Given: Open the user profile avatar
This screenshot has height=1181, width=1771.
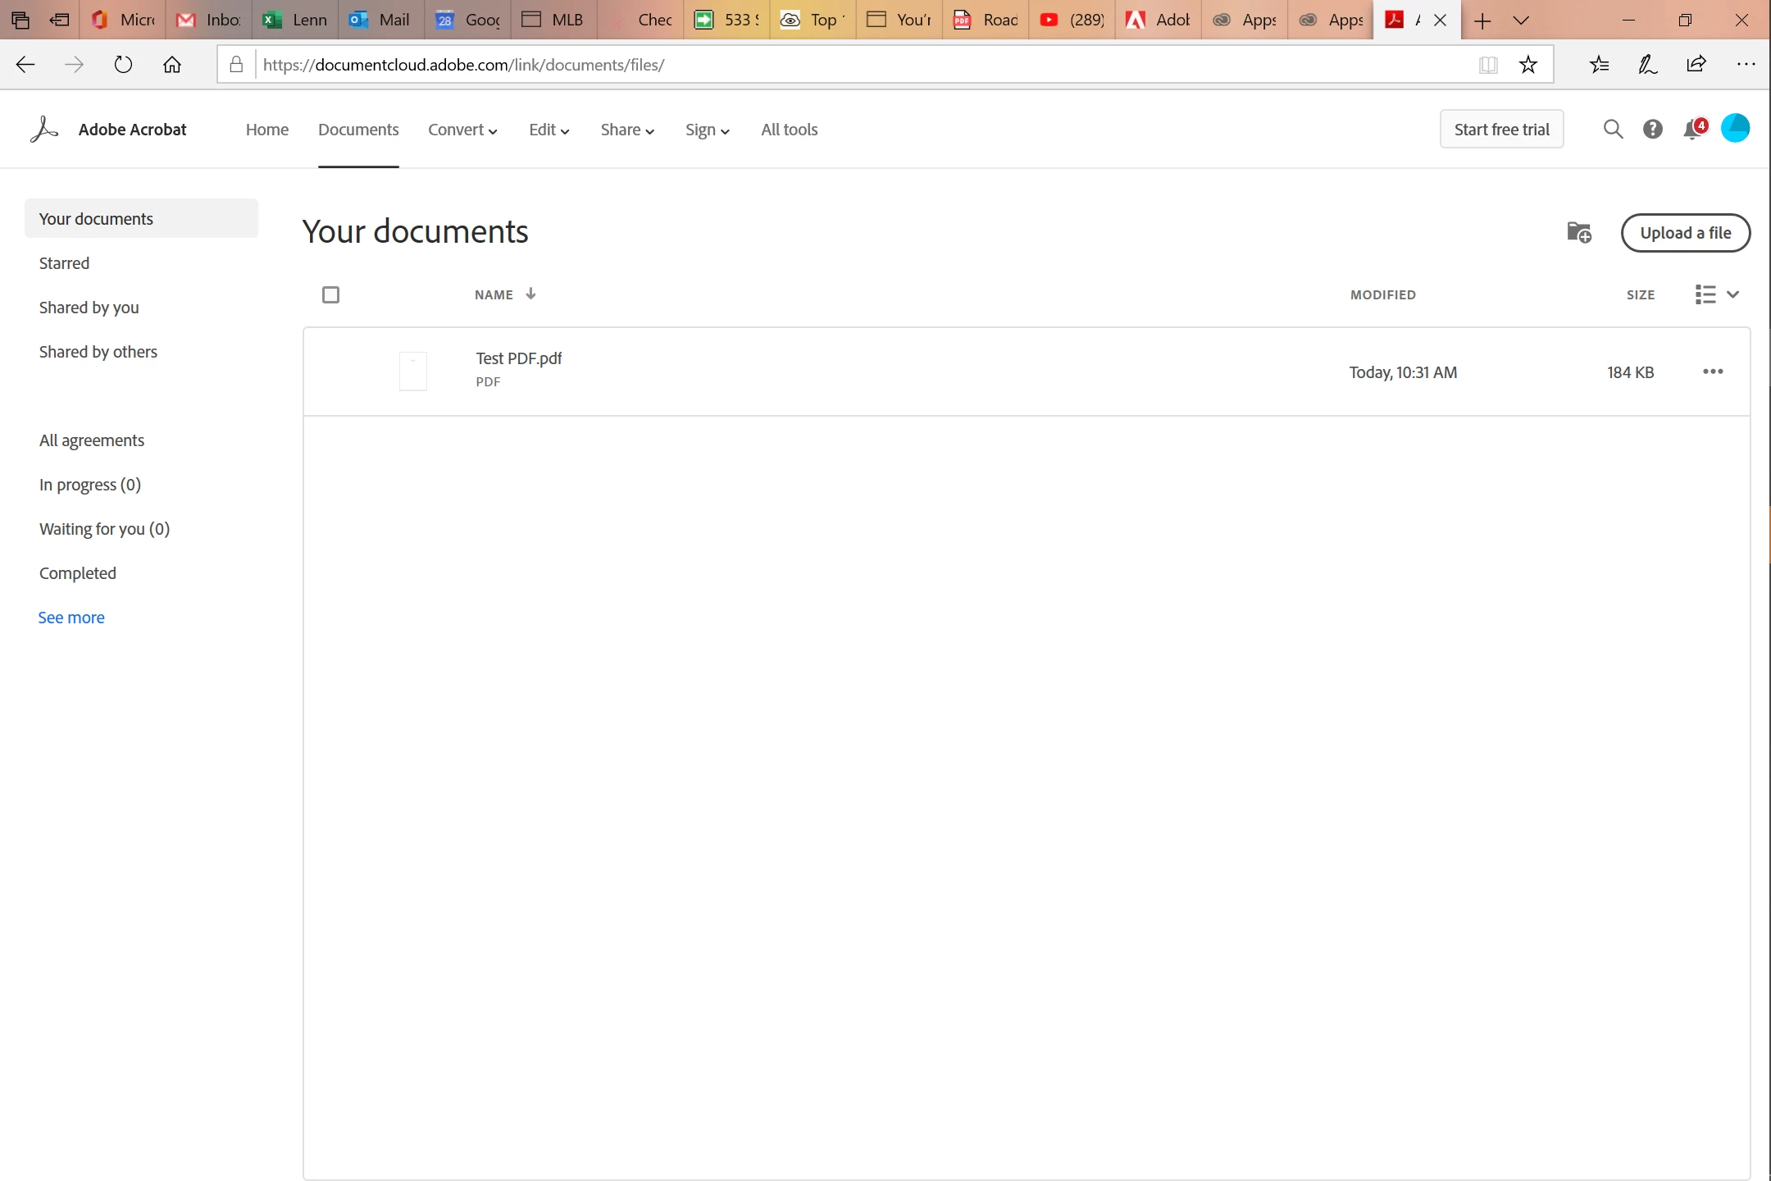Looking at the screenshot, I should click(1735, 129).
